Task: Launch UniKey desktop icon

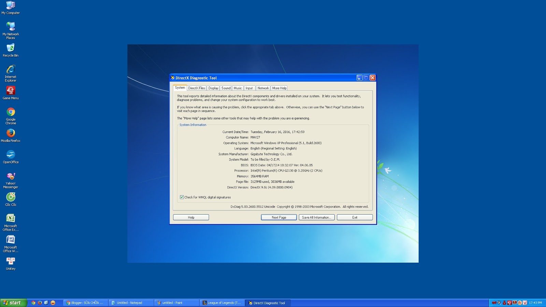Action: click(11, 263)
